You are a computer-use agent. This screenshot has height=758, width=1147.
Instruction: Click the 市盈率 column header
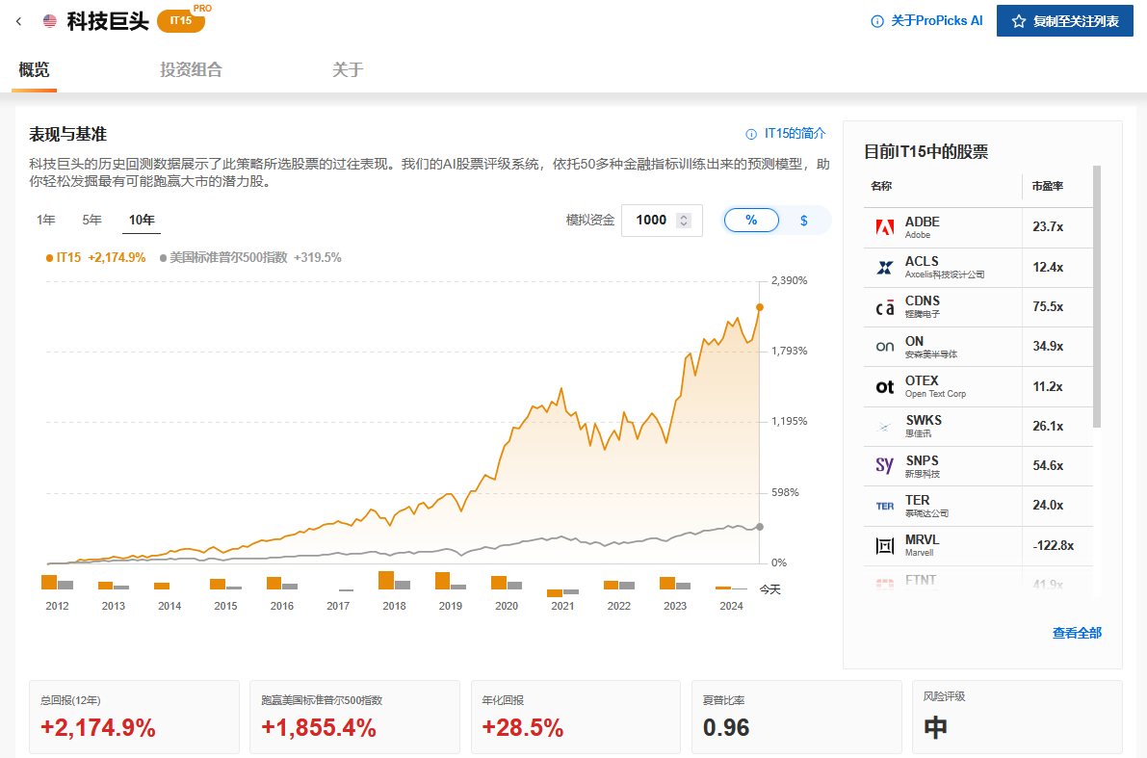[x=1047, y=187]
